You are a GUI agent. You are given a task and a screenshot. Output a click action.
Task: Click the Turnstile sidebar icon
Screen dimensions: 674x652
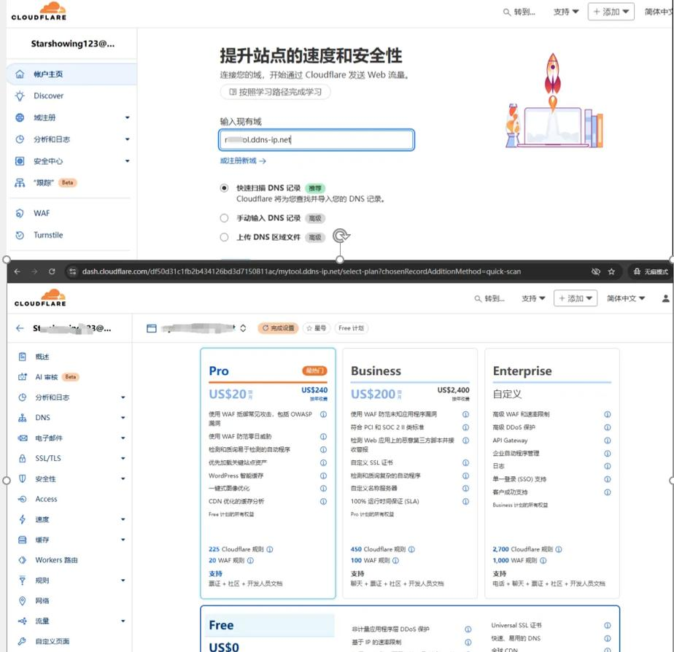tap(20, 235)
